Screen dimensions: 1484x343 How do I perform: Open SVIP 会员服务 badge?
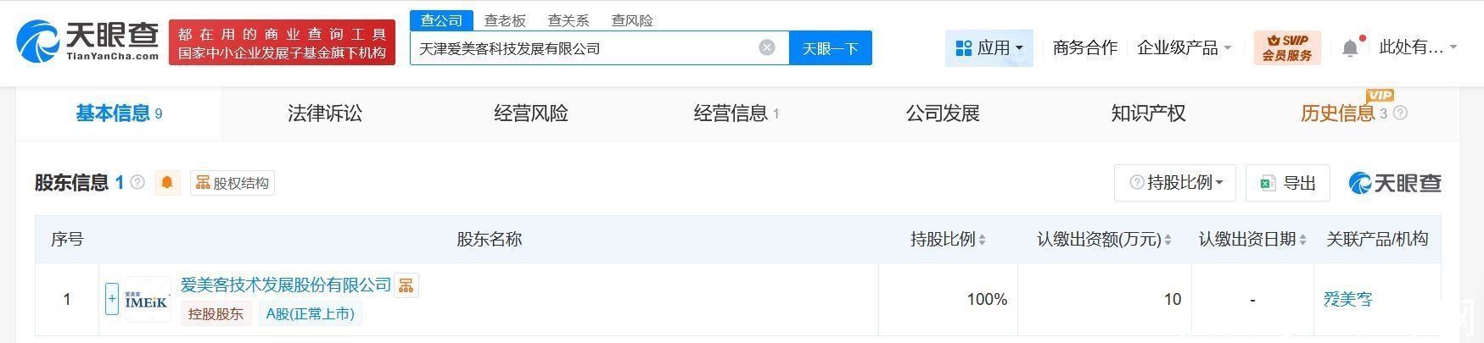point(1287,47)
